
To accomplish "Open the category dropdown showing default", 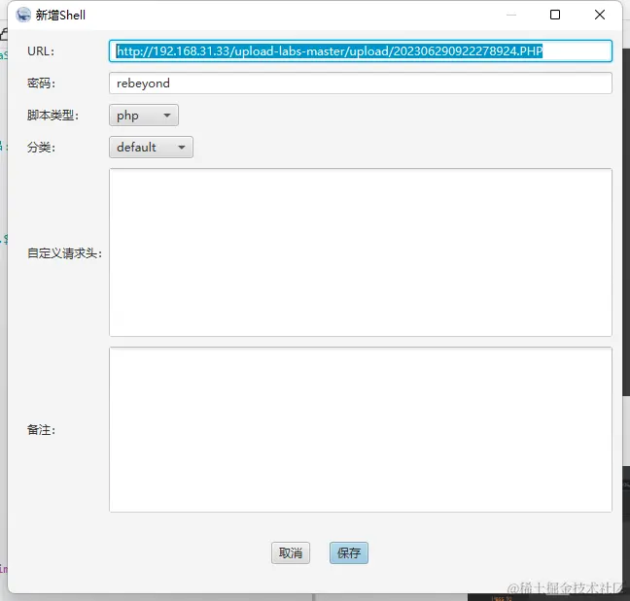I will (x=151, y=148).
